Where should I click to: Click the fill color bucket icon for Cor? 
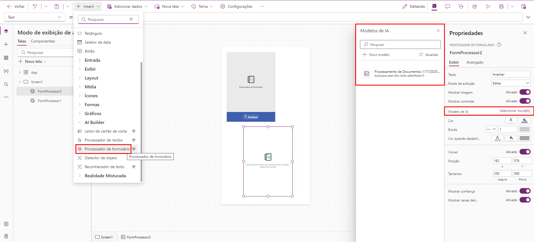pos(525,120)
